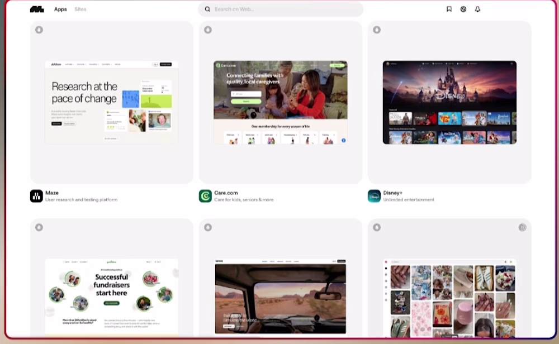Click the round badge on Maze card
The image size is (559, 344).
point(39,30)
